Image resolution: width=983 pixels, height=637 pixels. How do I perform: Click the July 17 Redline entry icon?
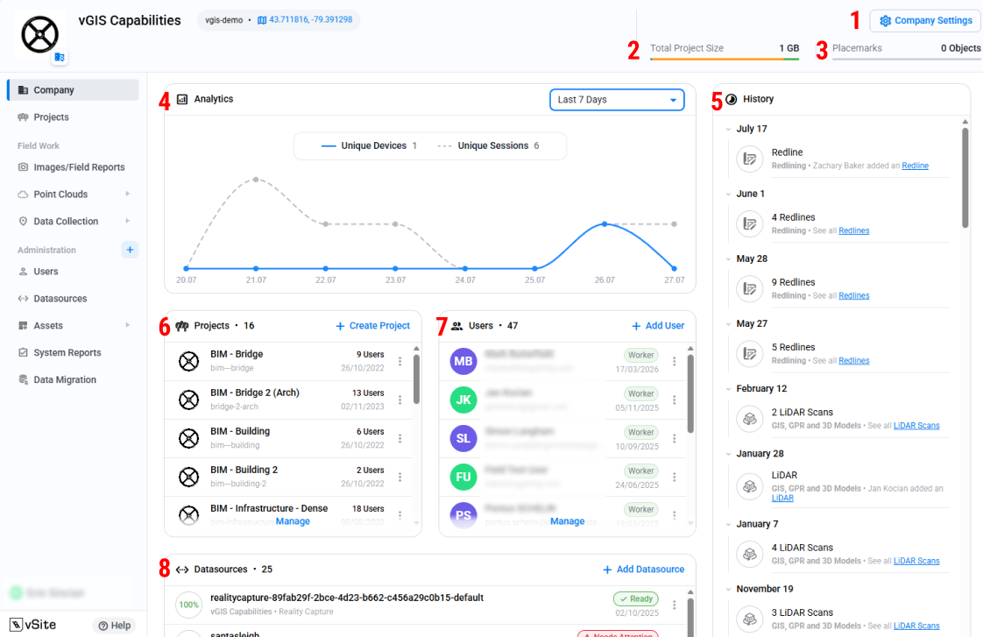(x=749, y=159)
